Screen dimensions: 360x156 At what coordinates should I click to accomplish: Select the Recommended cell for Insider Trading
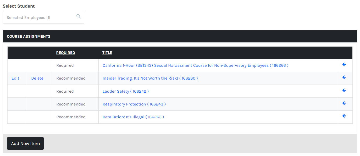click(x=75, y=78)
